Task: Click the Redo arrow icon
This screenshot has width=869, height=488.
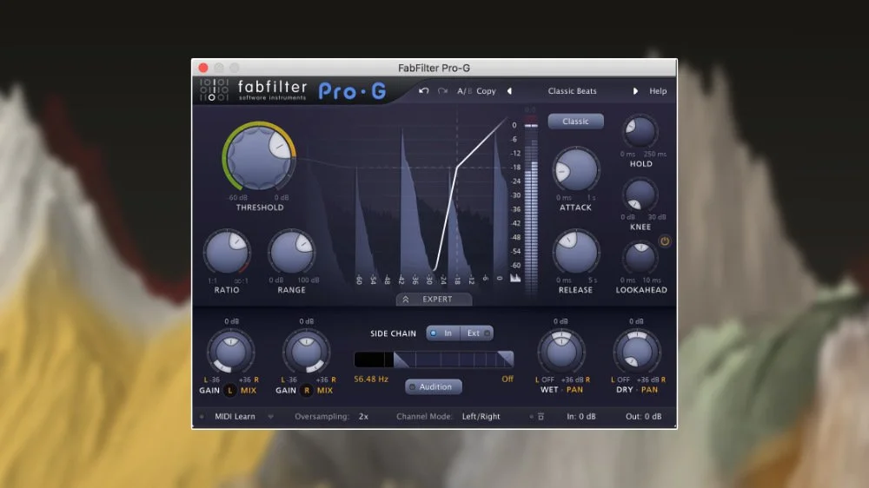Action: pos(442,91)
